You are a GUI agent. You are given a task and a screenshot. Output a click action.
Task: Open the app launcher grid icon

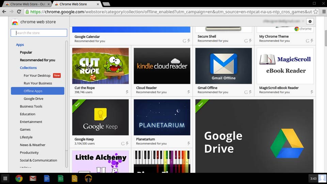click(5, 178)
